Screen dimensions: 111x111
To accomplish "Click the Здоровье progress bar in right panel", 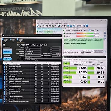I will click(85, 36).
